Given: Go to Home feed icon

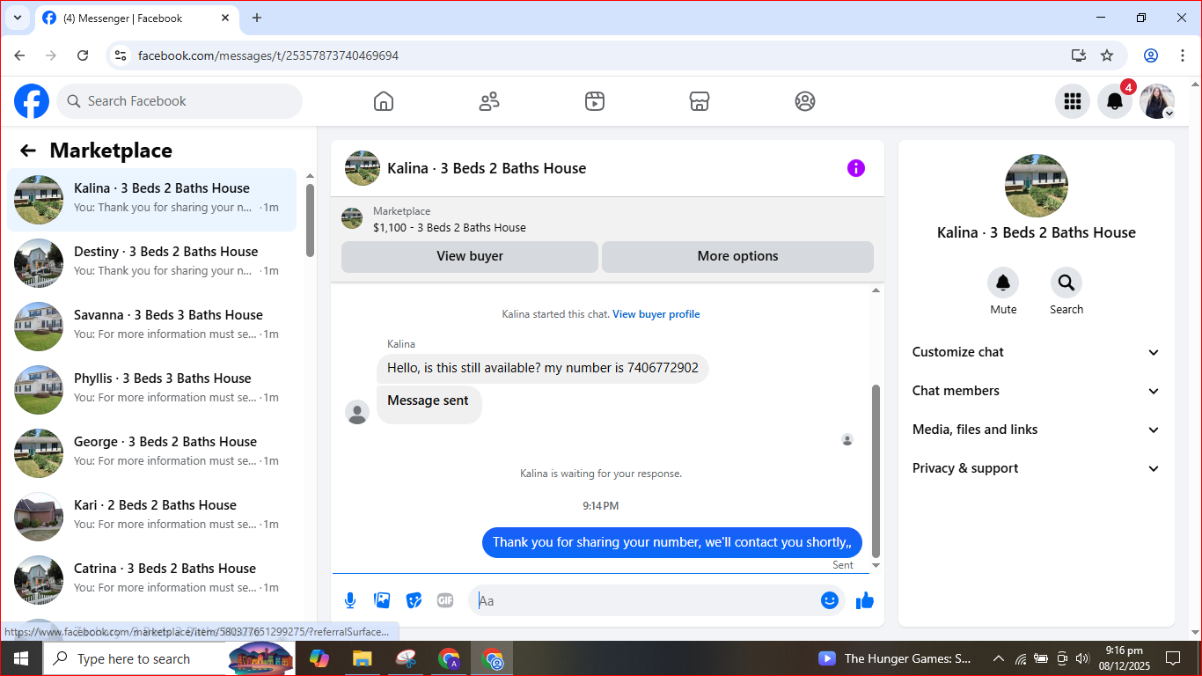Looking at the screenshot, I should pos(384,101).
